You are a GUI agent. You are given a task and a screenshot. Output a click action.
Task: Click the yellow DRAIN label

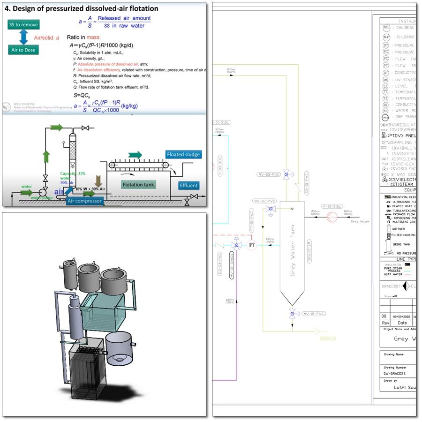coord(328,338)
